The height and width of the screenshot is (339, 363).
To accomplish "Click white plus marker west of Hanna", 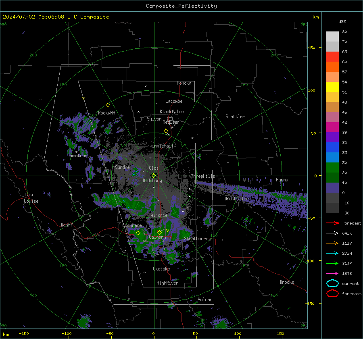I will (228, 162).
